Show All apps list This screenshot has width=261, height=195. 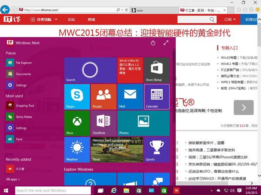[13, 179]
